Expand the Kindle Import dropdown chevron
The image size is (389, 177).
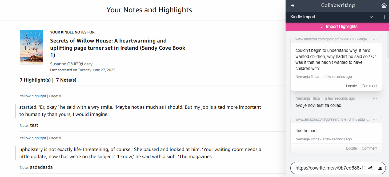pyautogui.click(x=371, y=17)
